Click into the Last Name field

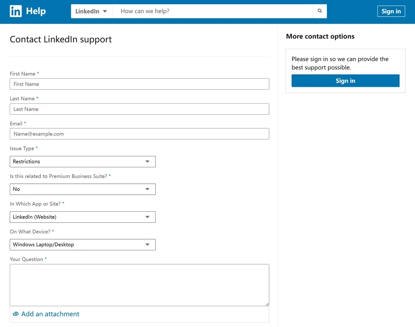click(x=140, y=109)
